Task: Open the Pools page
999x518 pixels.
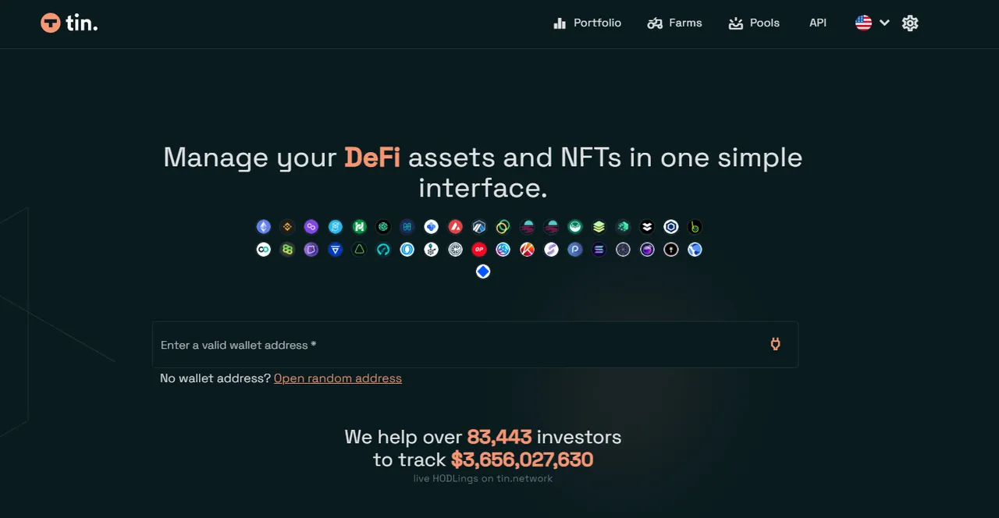Action: (x=754, y=23)
